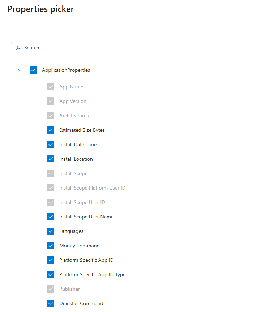
Task: Click Install Scope Platform User ID checkbox
Action: point(51,188)
